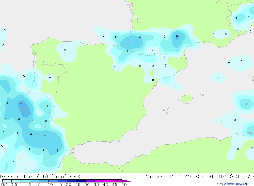This screenshot has height=186, width=254.
Task: Click the legend scale label '10'
Action: pos(50,184)
